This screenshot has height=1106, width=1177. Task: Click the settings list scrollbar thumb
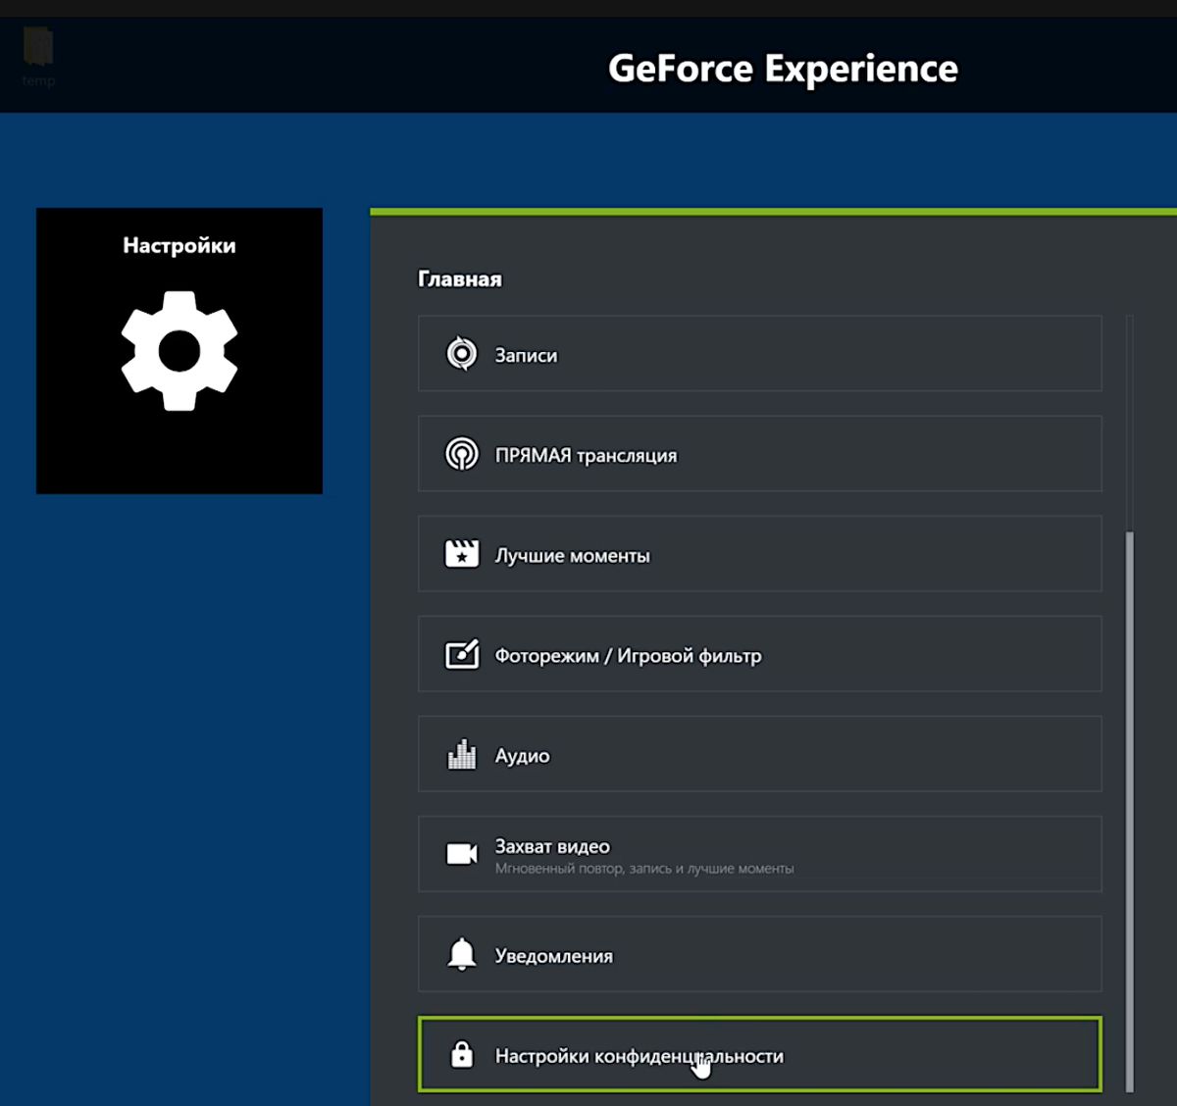coord(1130,811)
